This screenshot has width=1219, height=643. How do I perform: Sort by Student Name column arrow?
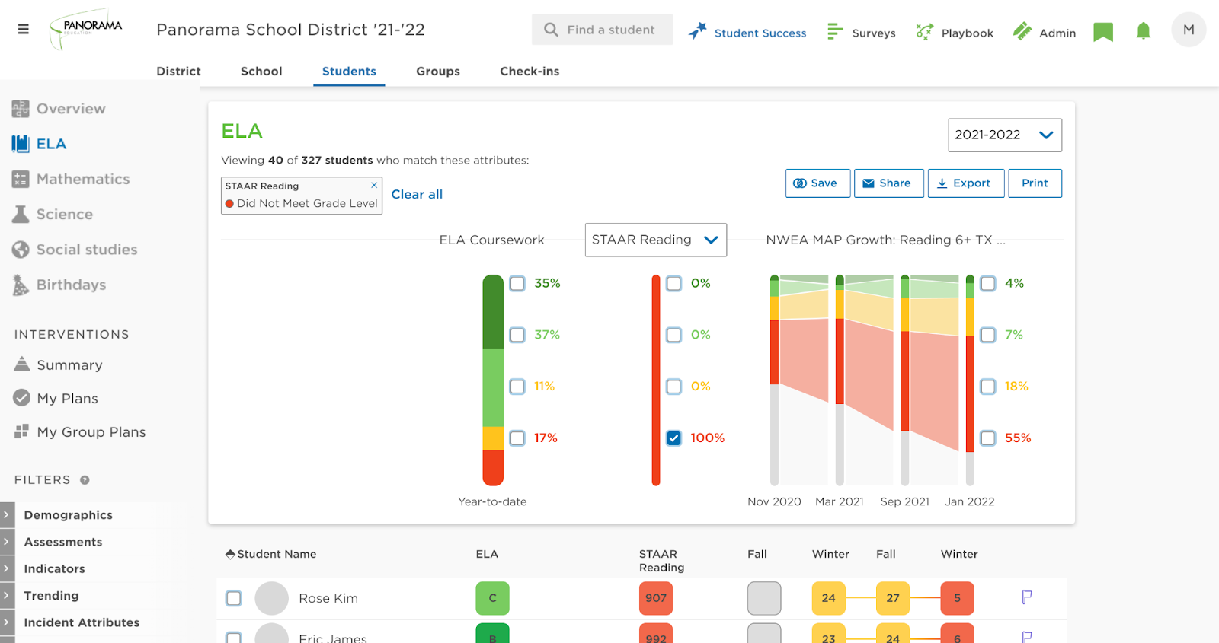pyautogui.click(x=230, y=554)
